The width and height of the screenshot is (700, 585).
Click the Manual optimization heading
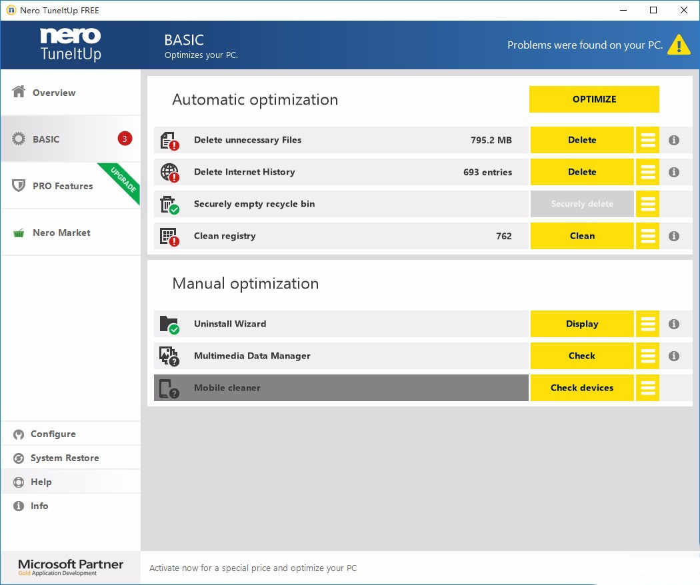[x=245, y=283]
